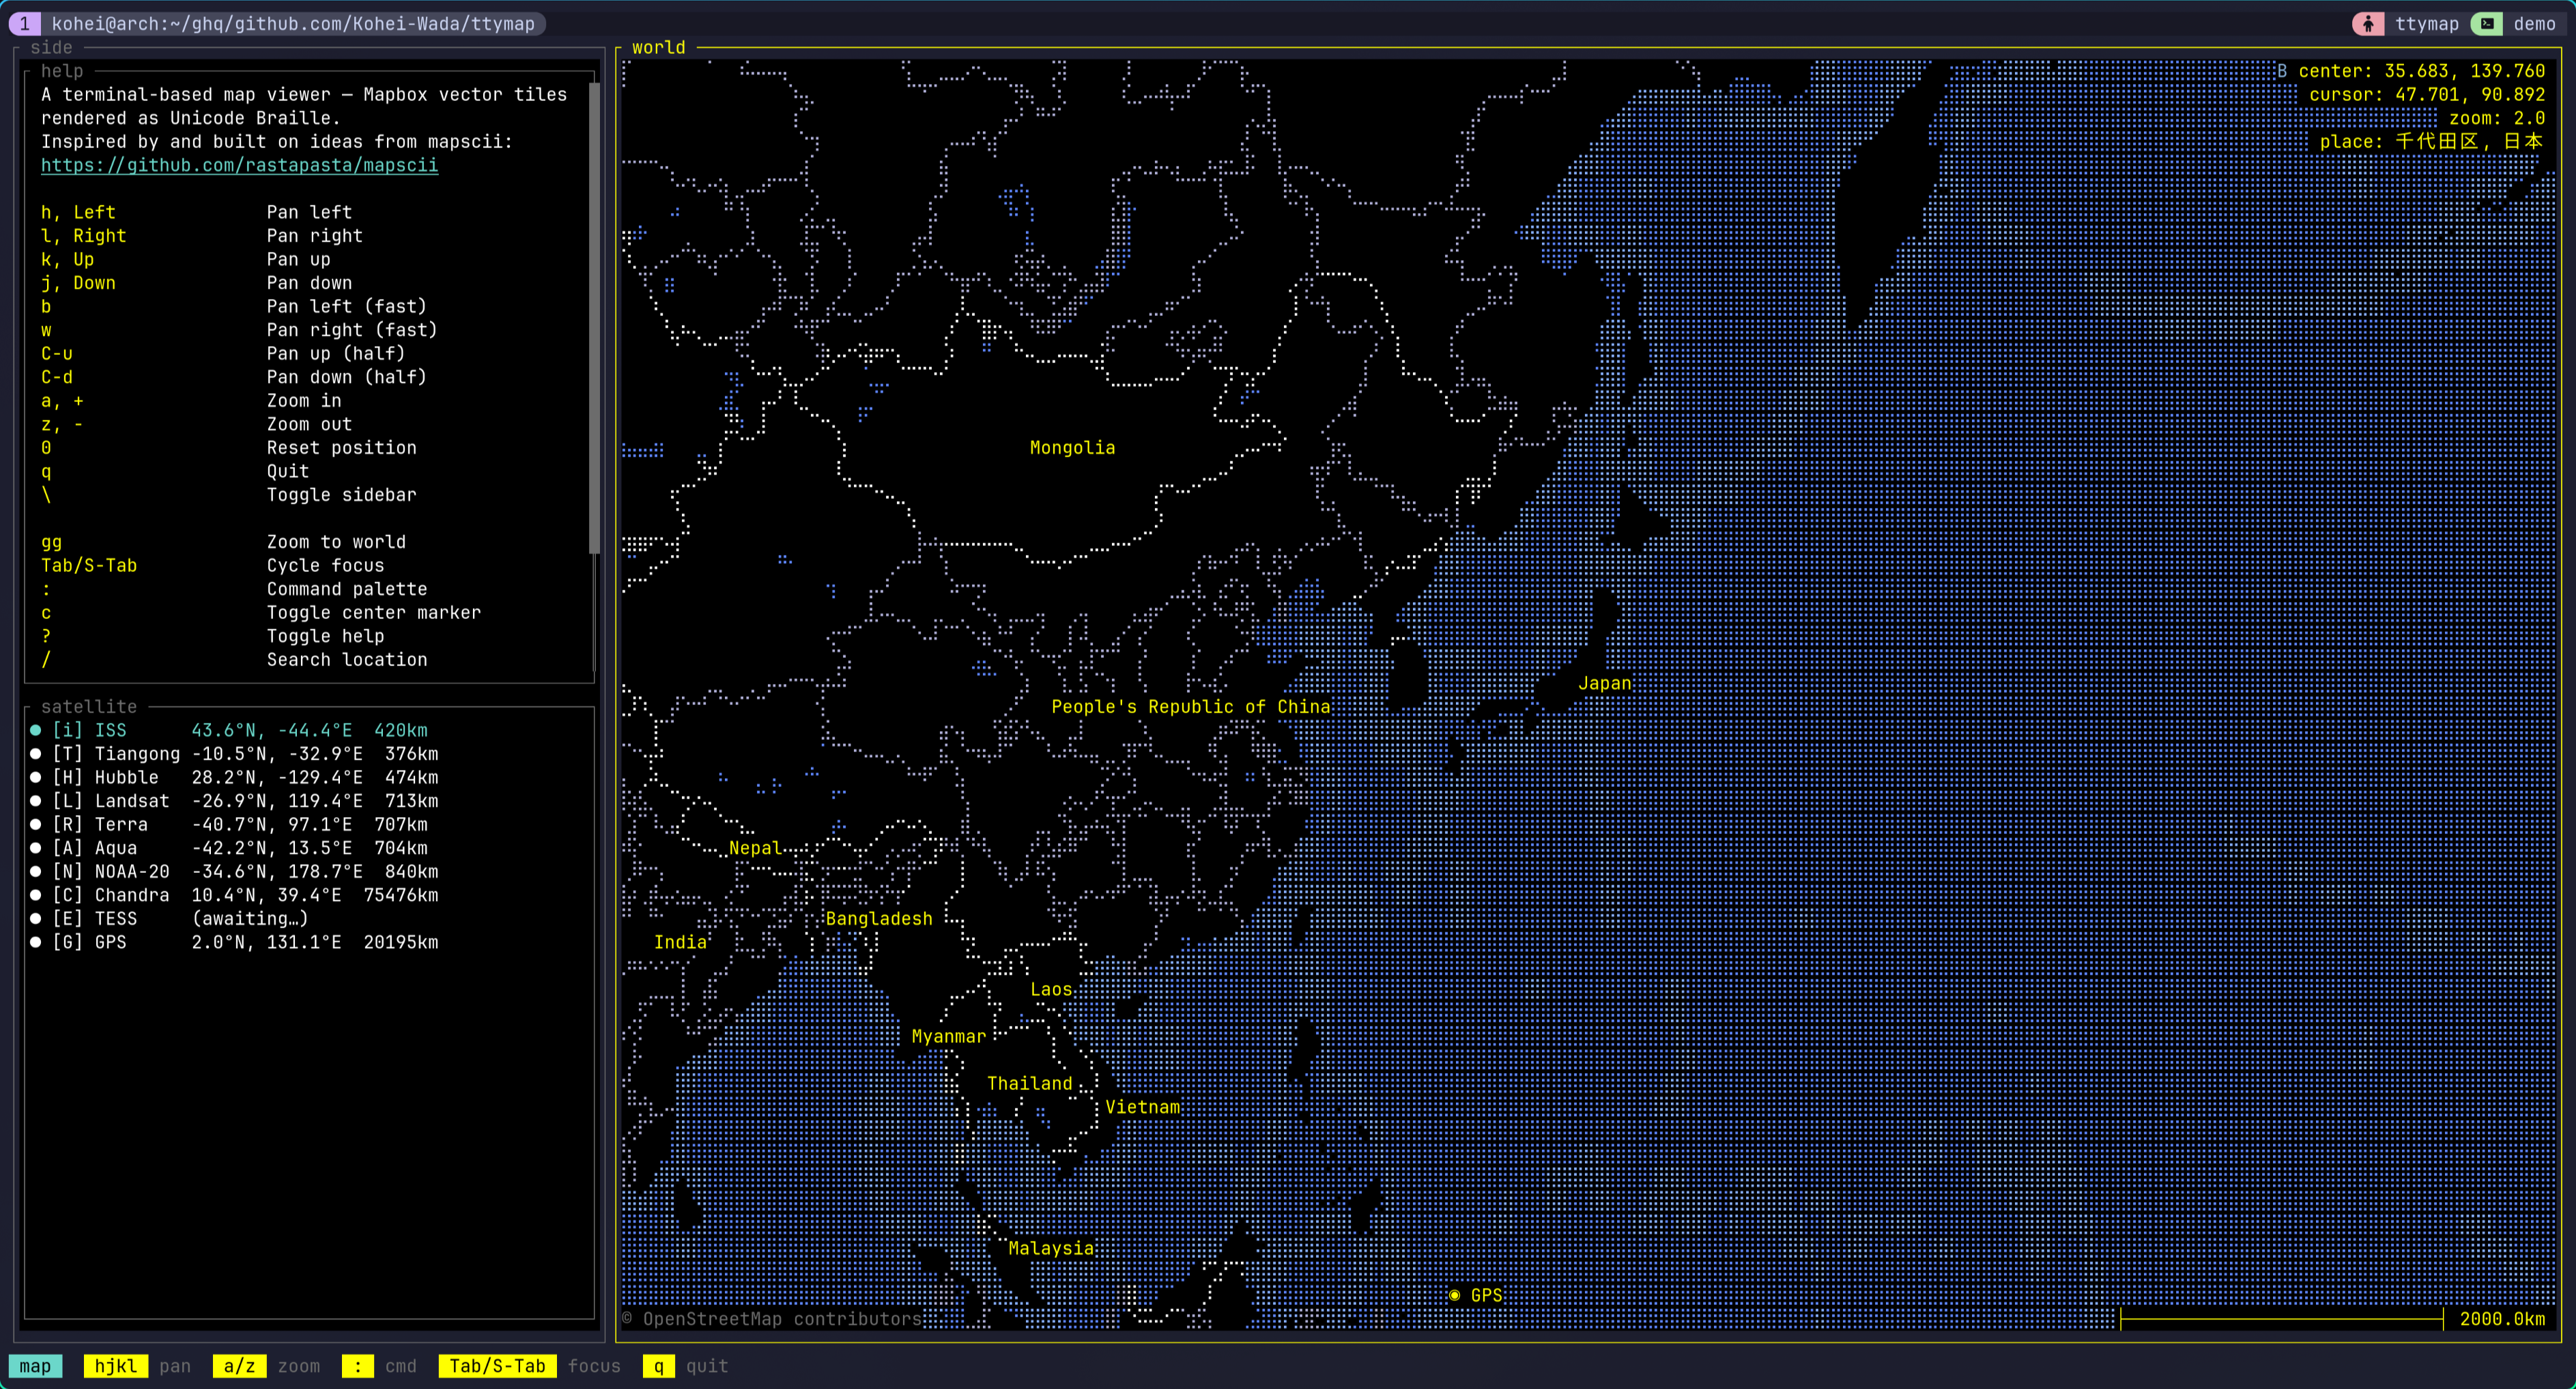2576x1389 pixels.
Task: Click the People's Republic of China label
Action: 1190,707
